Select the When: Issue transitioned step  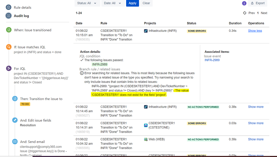[x=33, y=30]
